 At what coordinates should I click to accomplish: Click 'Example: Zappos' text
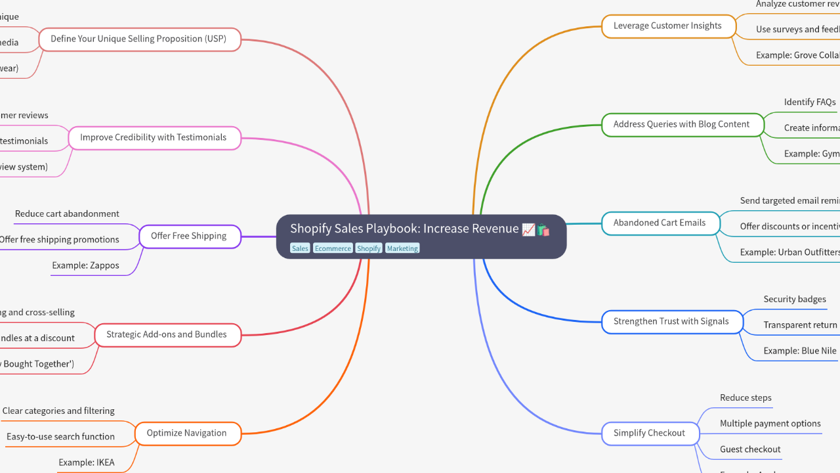86,265
